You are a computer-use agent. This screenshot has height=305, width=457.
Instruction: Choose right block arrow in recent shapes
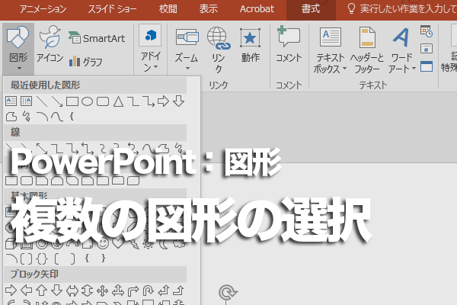tap(163, 101)
